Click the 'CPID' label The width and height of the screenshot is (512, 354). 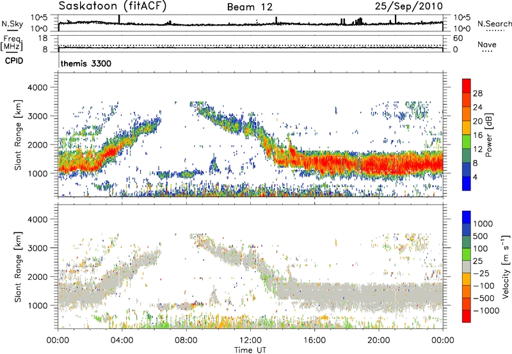[x=13, y=61]
